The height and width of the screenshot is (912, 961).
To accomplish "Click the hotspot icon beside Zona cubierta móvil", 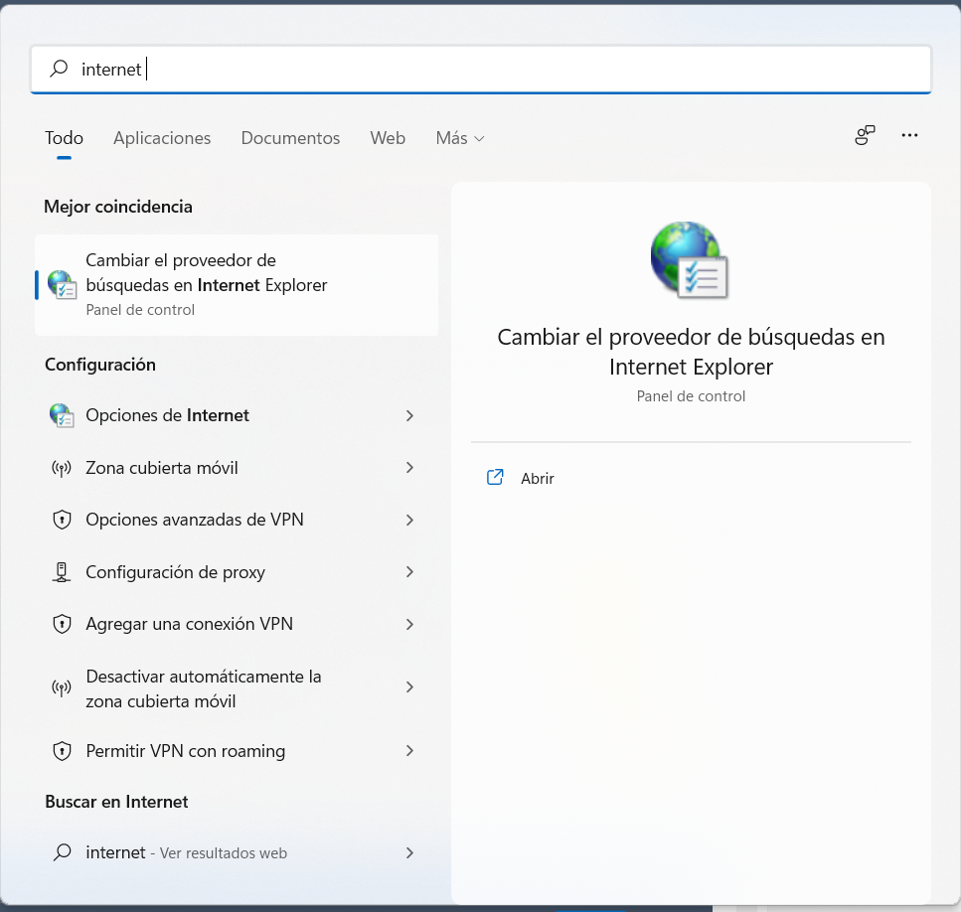I will 62,469.
